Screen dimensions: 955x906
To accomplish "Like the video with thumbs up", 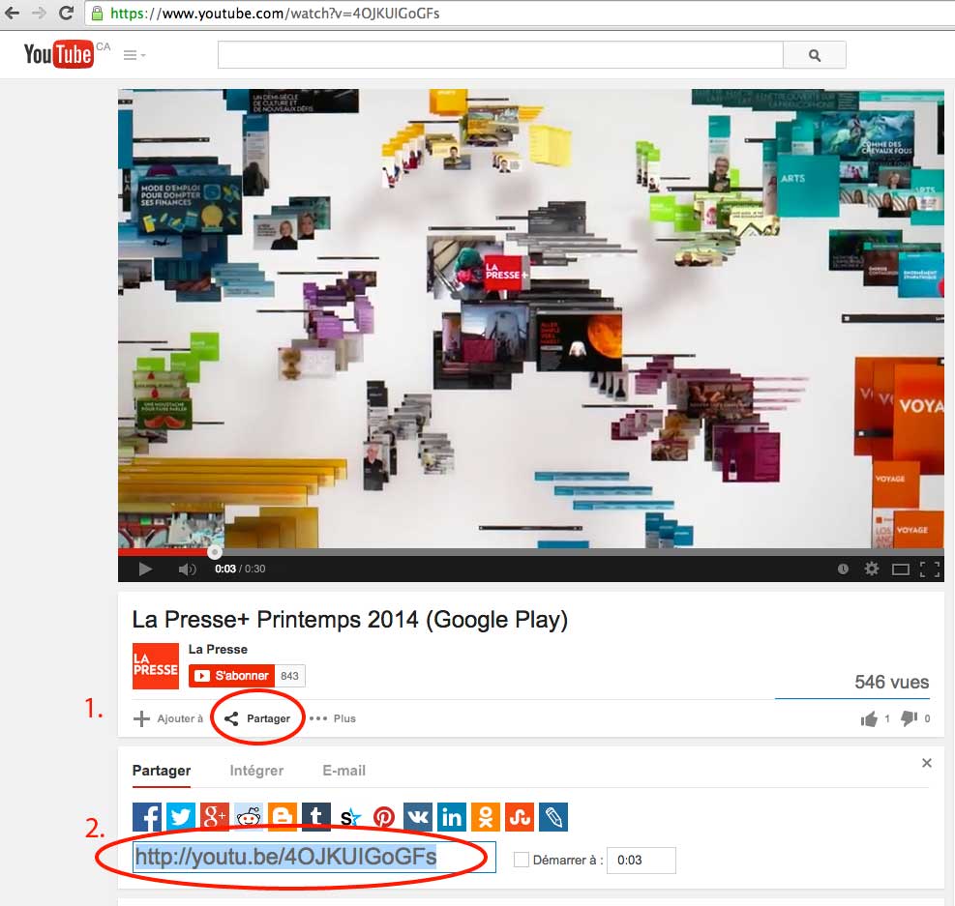I will [x=869, y=718].
